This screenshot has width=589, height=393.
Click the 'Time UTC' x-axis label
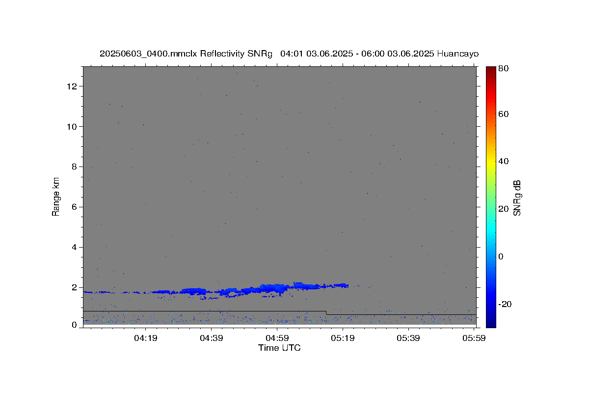pyautogui.click(x=279, y=348)
